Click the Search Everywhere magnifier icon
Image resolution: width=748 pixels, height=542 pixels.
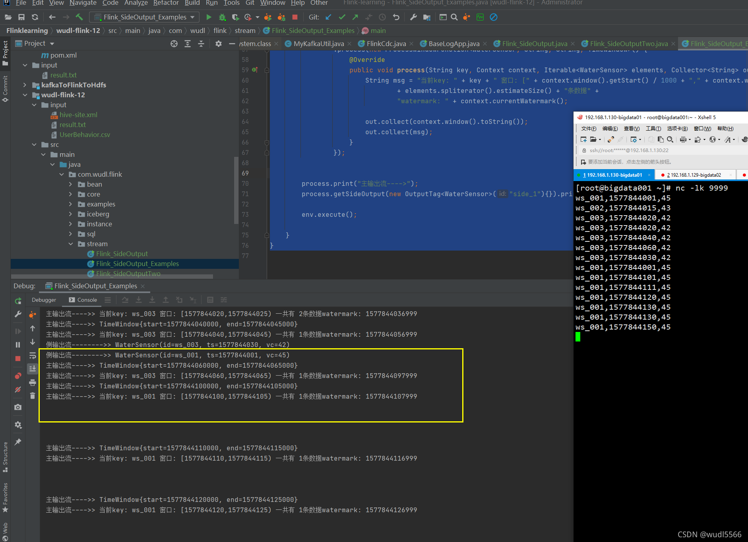454,17
